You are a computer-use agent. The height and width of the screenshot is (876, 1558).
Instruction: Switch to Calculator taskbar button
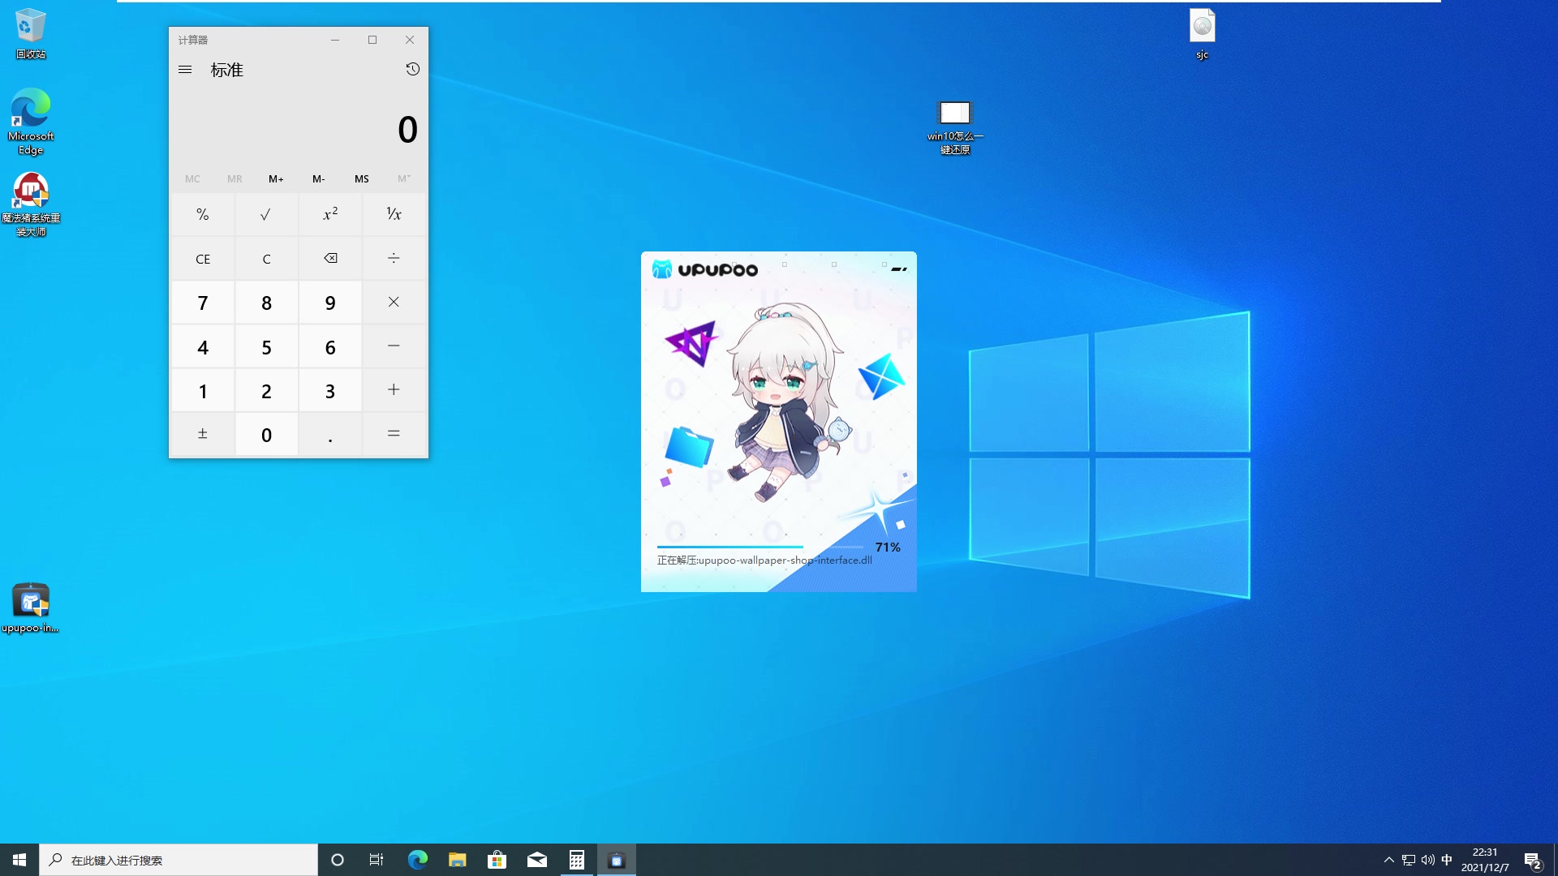[x=576, y=860]
